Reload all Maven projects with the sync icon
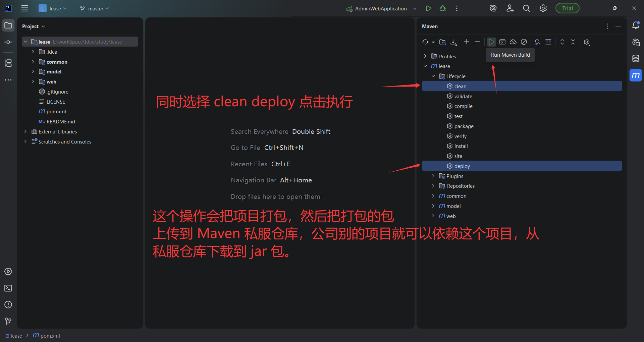Viewport: 644px width, 342px height. coord(425,42)
